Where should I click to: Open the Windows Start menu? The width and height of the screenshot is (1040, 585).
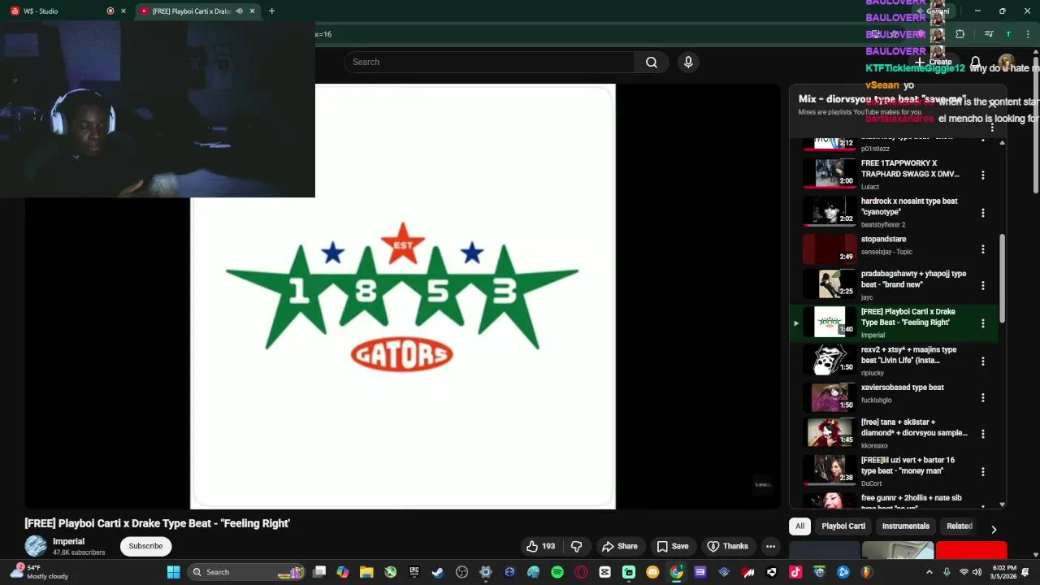point(173,572)
